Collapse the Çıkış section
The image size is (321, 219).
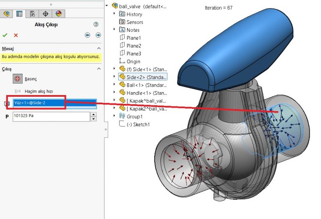pos(99,69)
